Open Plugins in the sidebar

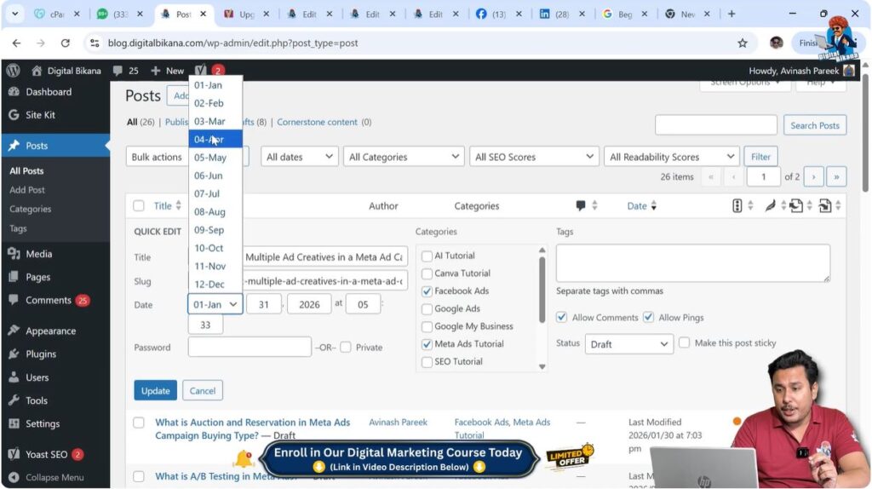coord(41,354)
